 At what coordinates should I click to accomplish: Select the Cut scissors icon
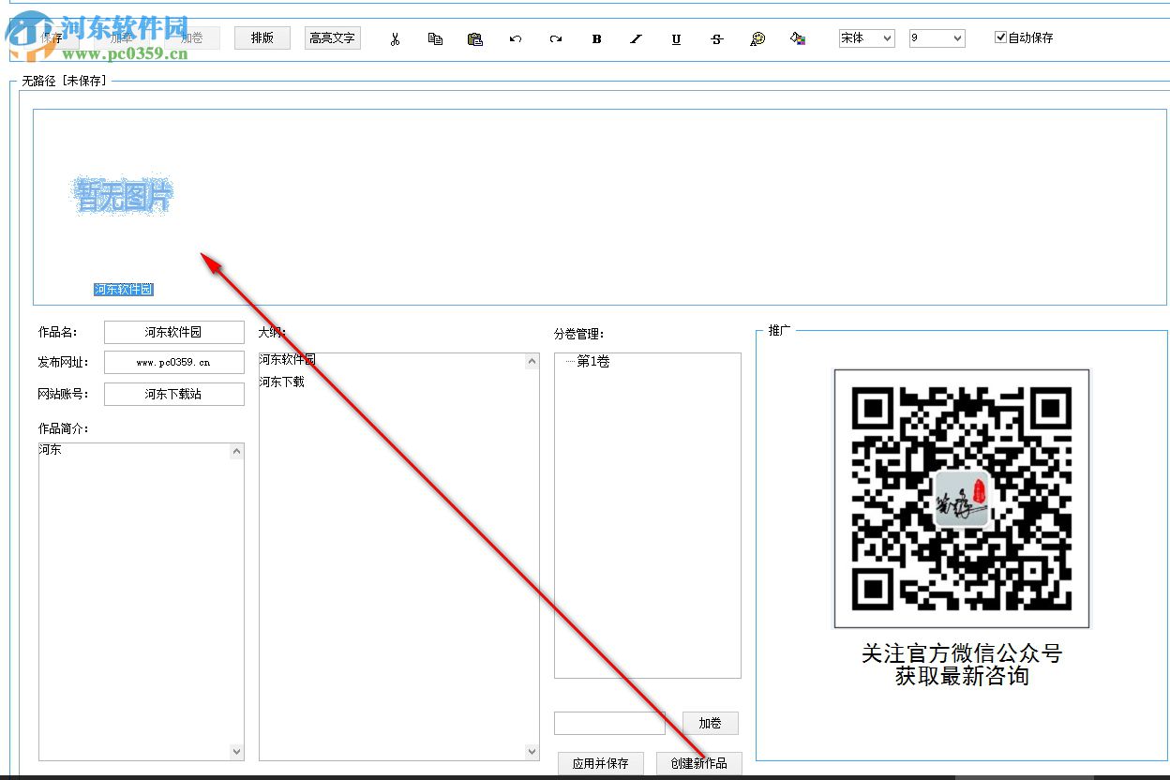pos(395,38)
